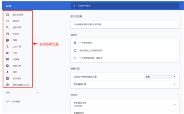Select the 其他 person icon

(7, 72)
